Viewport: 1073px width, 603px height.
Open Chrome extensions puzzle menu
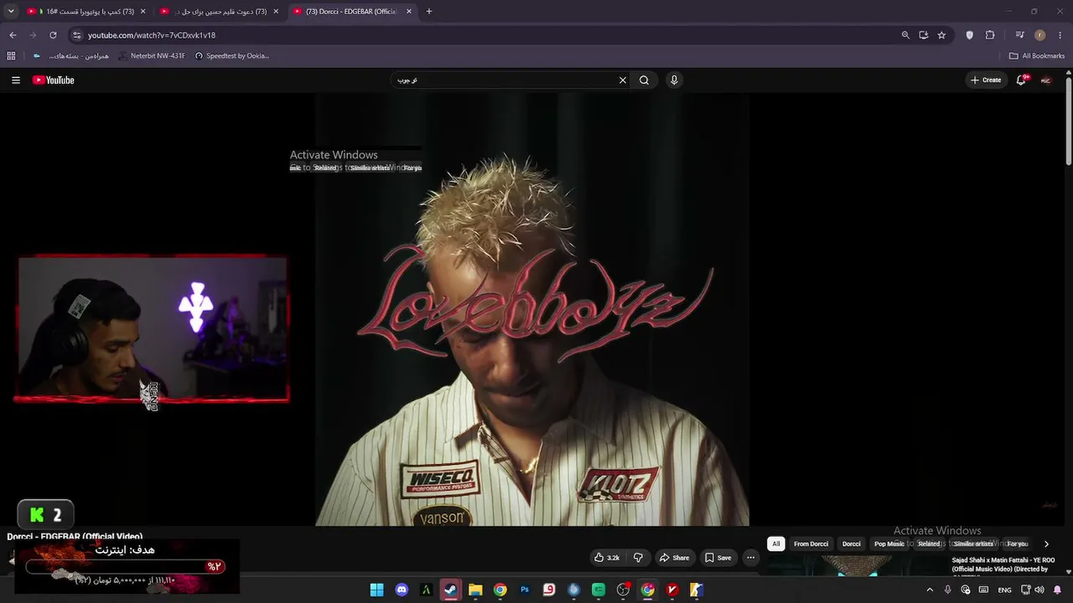990,35
